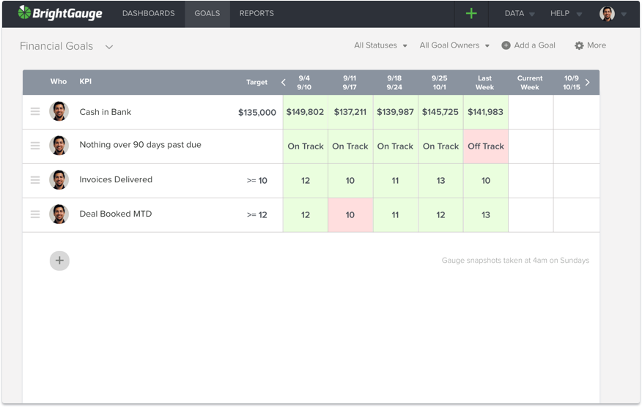Advance to next weeks with right arrow
Viewport: 642px width, 407px height.
click(x=587, y=83)
